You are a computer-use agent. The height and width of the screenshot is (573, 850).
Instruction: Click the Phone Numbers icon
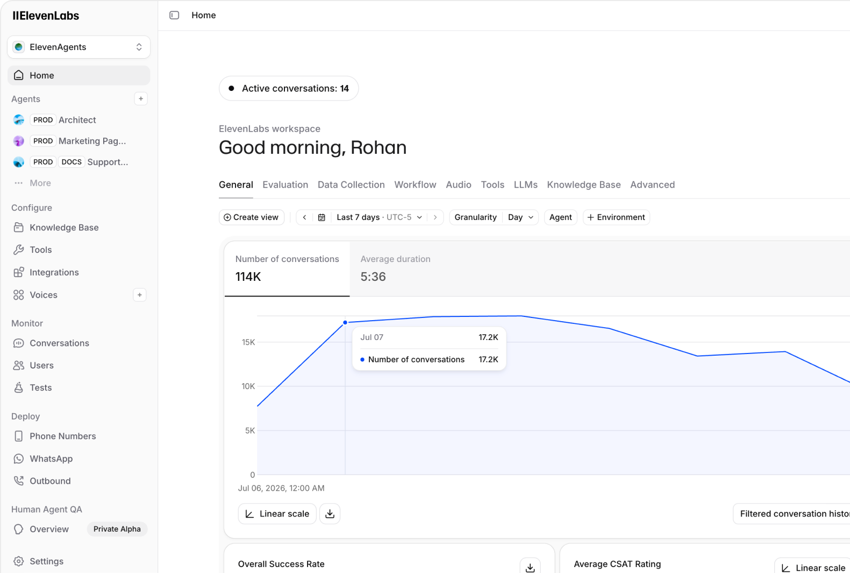tap(19, 436)
